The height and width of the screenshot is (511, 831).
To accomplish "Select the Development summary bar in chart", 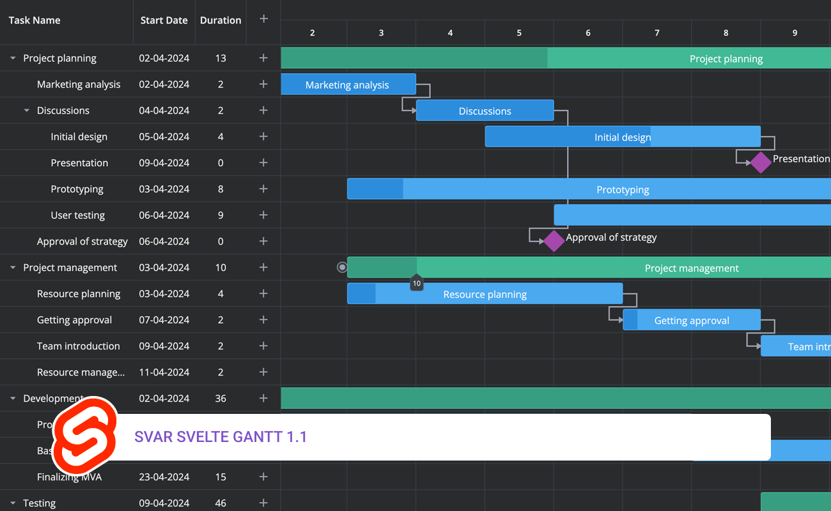I will 556,399.
